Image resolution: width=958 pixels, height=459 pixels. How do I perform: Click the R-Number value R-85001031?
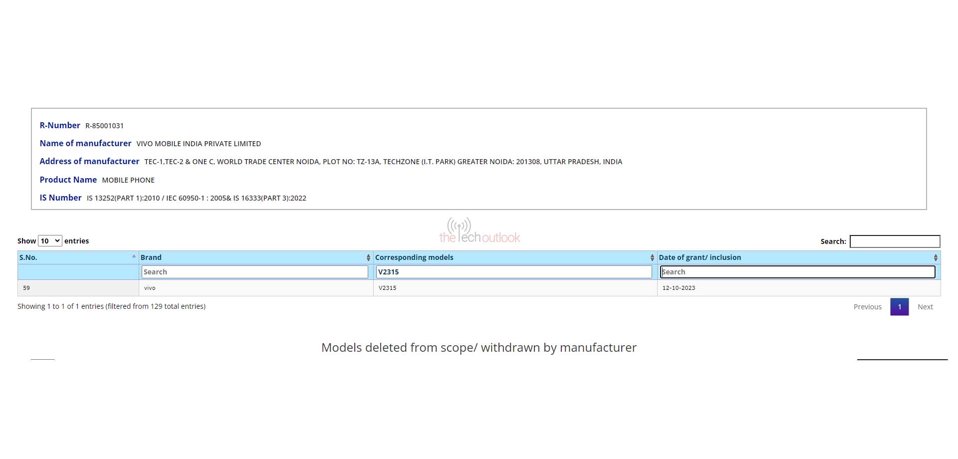pyautogui.click(x=104, y=126)
